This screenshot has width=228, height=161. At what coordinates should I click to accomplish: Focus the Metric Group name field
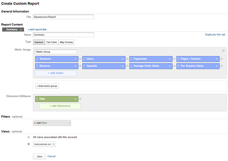[x=56, y=52]
